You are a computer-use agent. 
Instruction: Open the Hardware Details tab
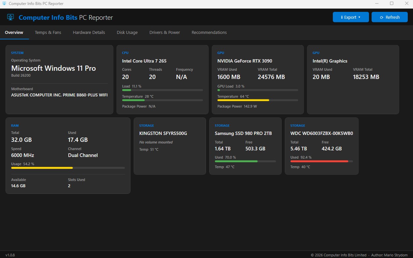89,32
